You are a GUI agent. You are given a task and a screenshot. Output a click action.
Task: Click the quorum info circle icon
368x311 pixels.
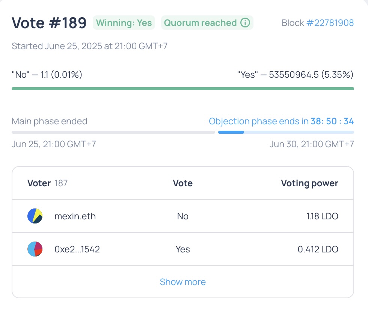click(x=245, y=23)
